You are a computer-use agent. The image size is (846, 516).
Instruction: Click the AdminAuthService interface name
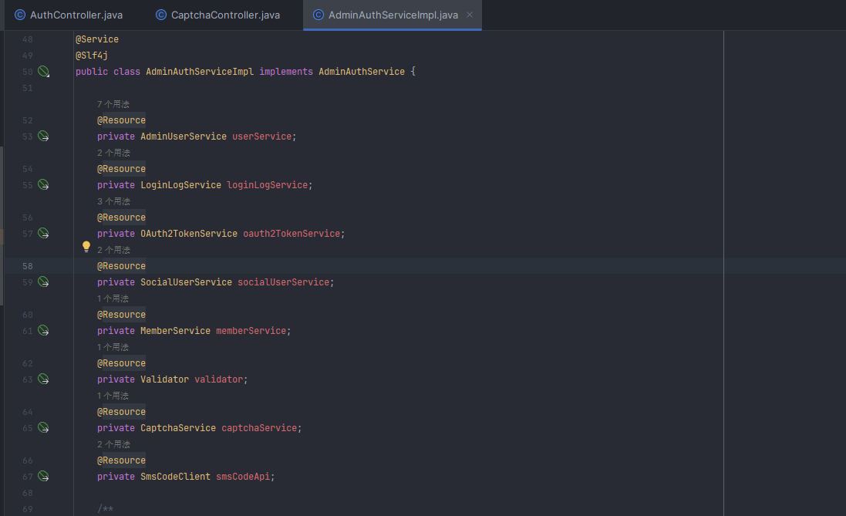[362, 72]
